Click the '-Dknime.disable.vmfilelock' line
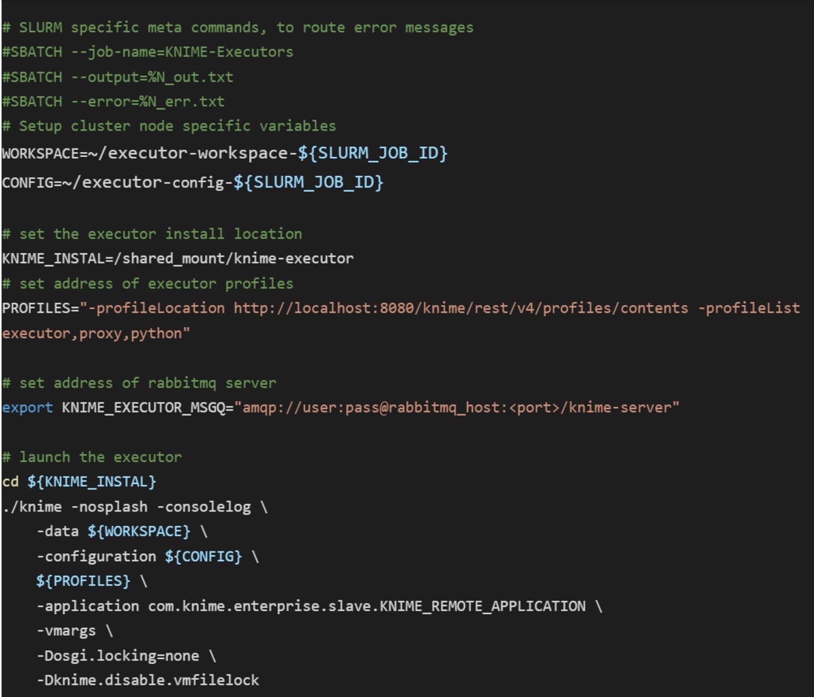814x697 pixels. [147, 680]
